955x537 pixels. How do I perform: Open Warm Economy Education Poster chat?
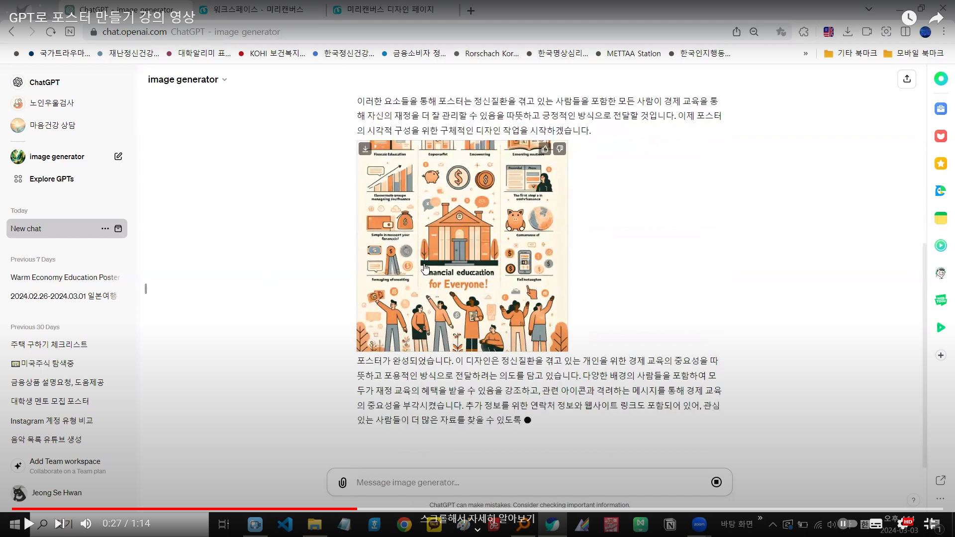[x=65, y=277]
